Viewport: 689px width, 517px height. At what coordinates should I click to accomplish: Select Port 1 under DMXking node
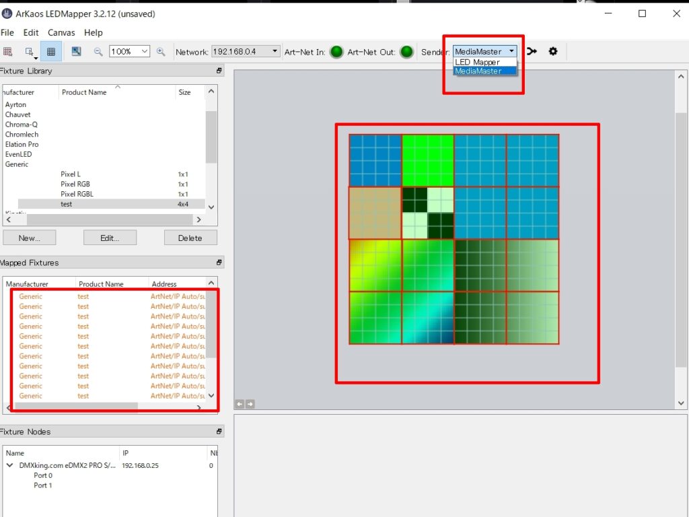[x=43, y=485]
